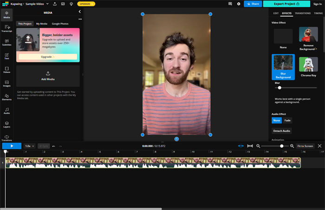Enable the Chroma Key effect
Screen dimensions: 325x210
click(x=308, y=67)
